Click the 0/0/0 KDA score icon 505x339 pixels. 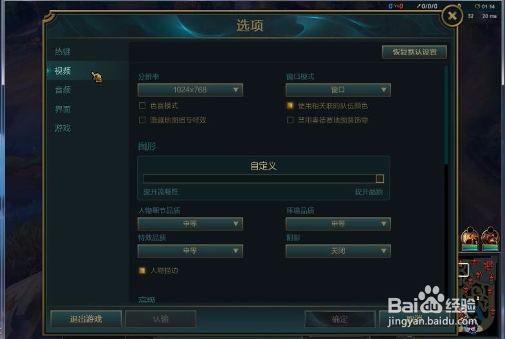click(427, 6)
